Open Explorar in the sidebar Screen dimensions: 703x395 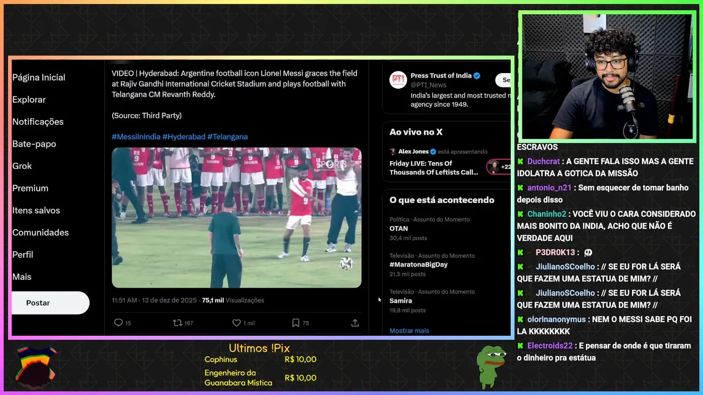pyautogui.click(x=29, y=99)
